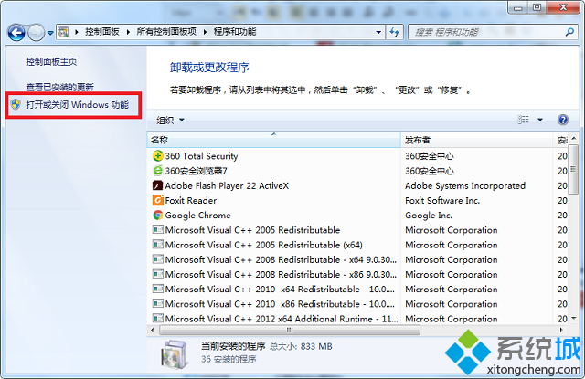Select 360安全浏览器7 program row
The height and width of the screenshot is (379, 585).
coord(357,171)
